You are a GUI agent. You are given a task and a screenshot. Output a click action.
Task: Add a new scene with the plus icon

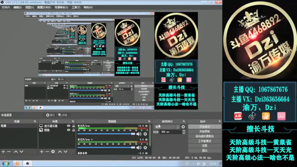tap(3, 151)
